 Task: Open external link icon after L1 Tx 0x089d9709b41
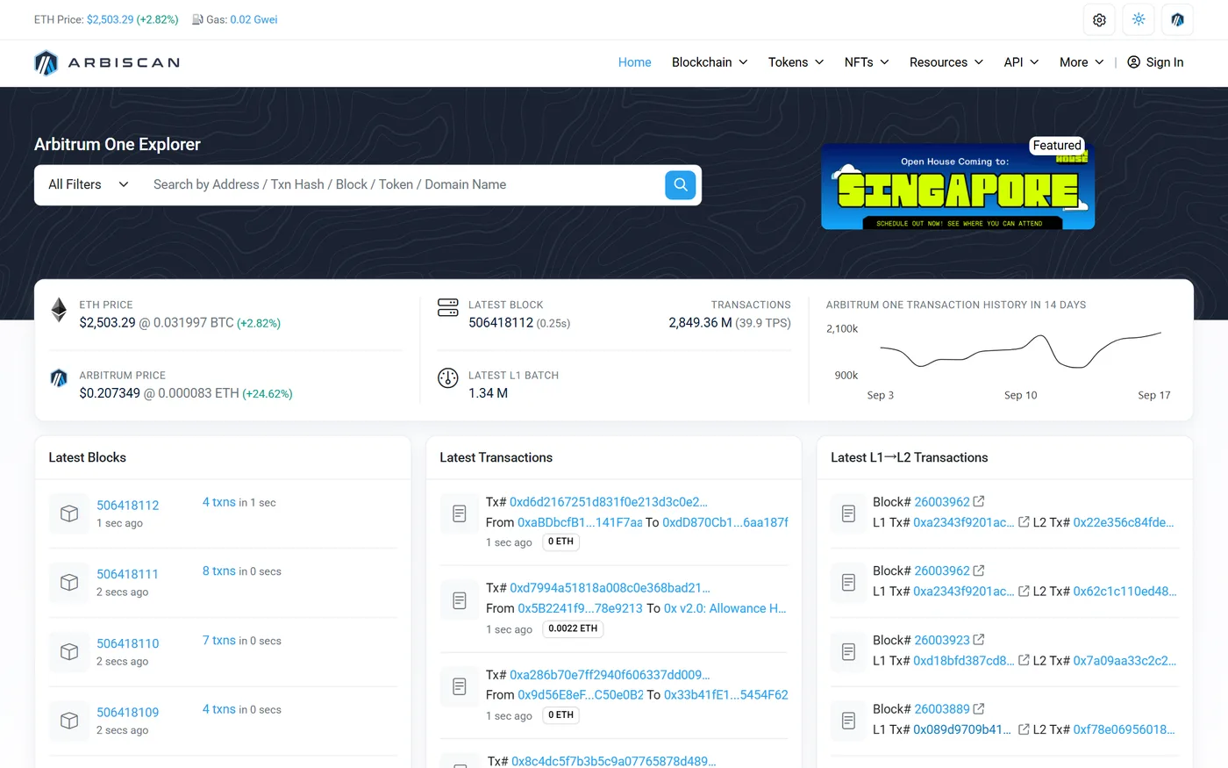click(x=1024, y=729)
